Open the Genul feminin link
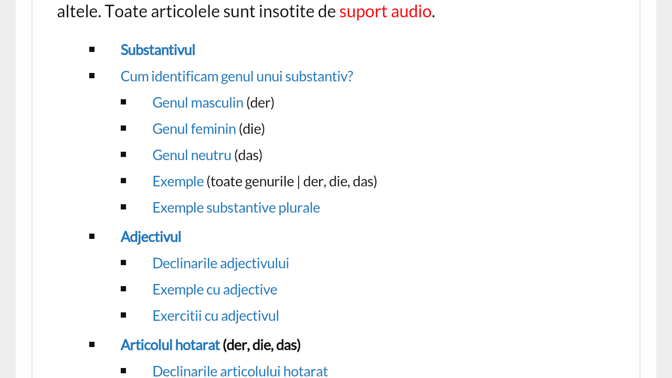 coord(194,129)
